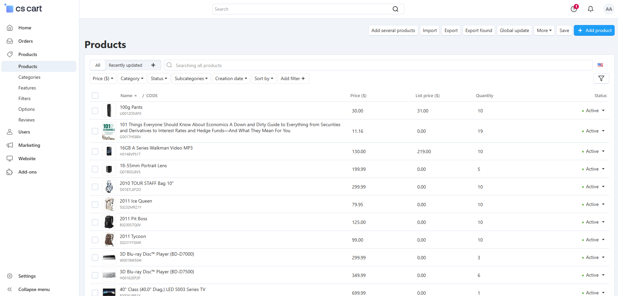Click the Home house icon in the sidebar
618x296 pixels.
[x=10, y=28]
